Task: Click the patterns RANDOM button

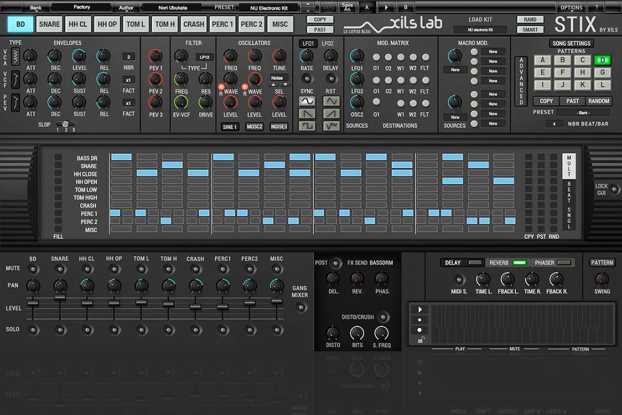Action: 599,101
